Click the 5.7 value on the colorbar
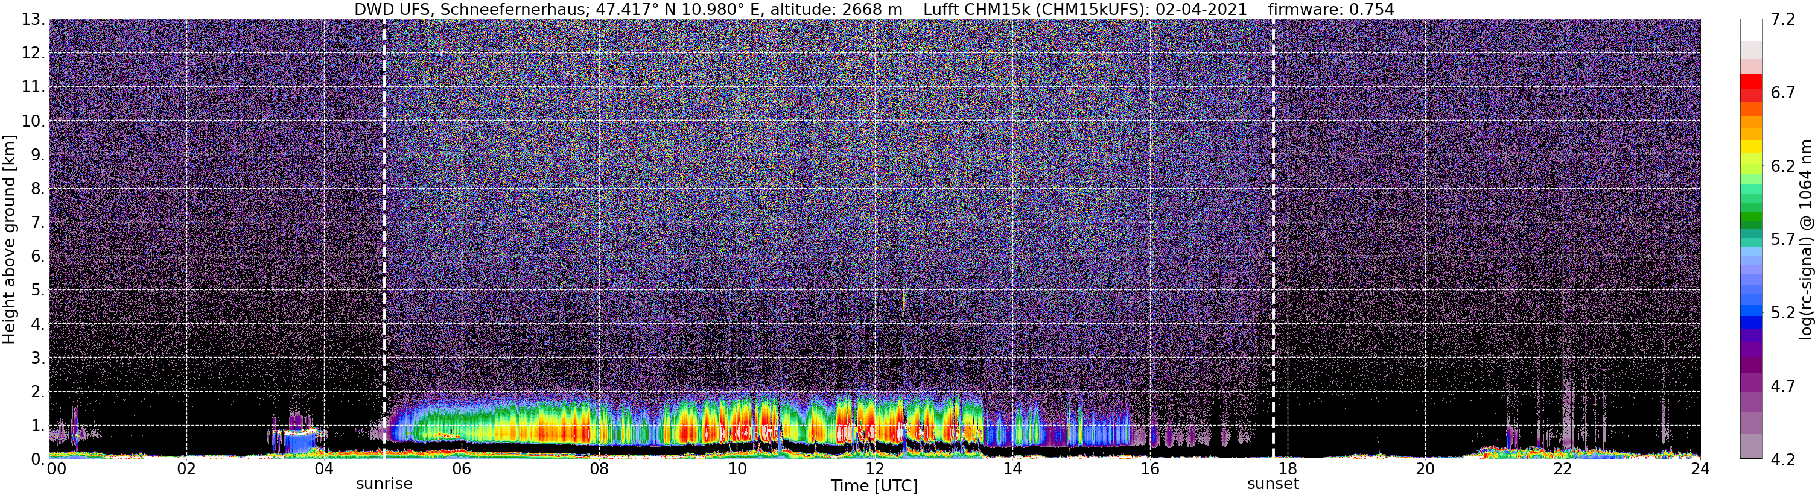Viewport: 1818px width, 498px height. pos(1783,240)
